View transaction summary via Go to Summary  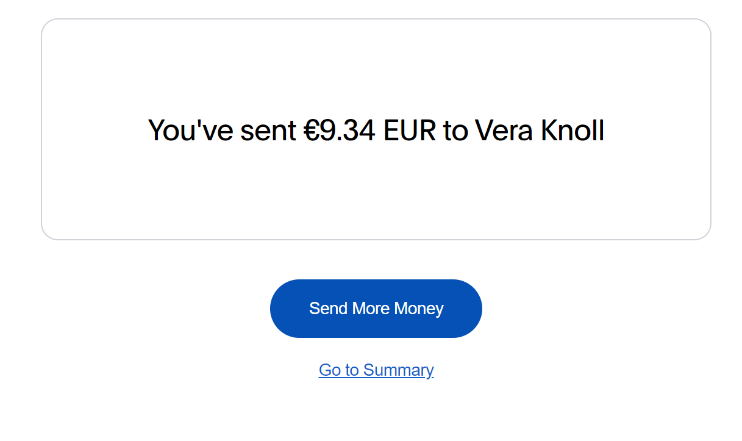(376, 370)
